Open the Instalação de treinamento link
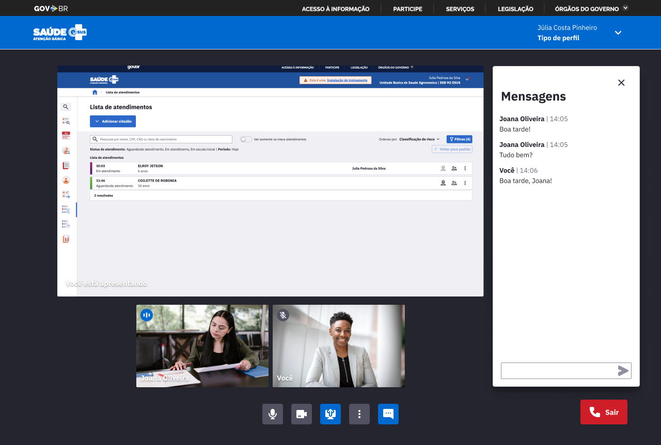Image resolution: width=661 pixels, height=445 pixels. point(347,80)
